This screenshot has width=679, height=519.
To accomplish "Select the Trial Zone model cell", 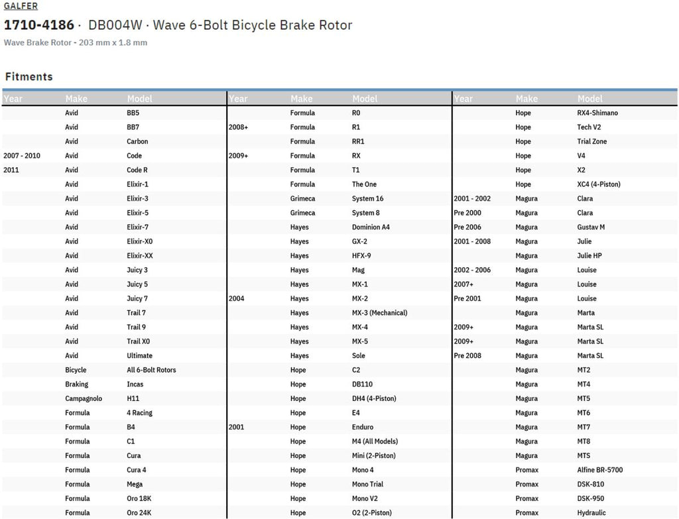I will click(591, 142).
